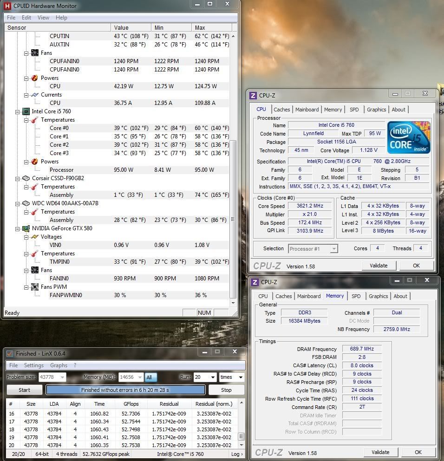Click the Corsair CSSD-F90GB2 drive icon
Image resolution: width=444 pixels, height=461 pixels.
tap(26, 178)
